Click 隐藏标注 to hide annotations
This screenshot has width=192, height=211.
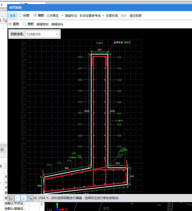tap(71, 16)
